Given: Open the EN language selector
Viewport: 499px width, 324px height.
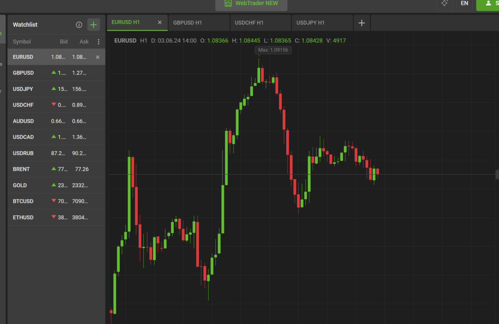Looking at the screenshot, I should click(x=464, y=3).
